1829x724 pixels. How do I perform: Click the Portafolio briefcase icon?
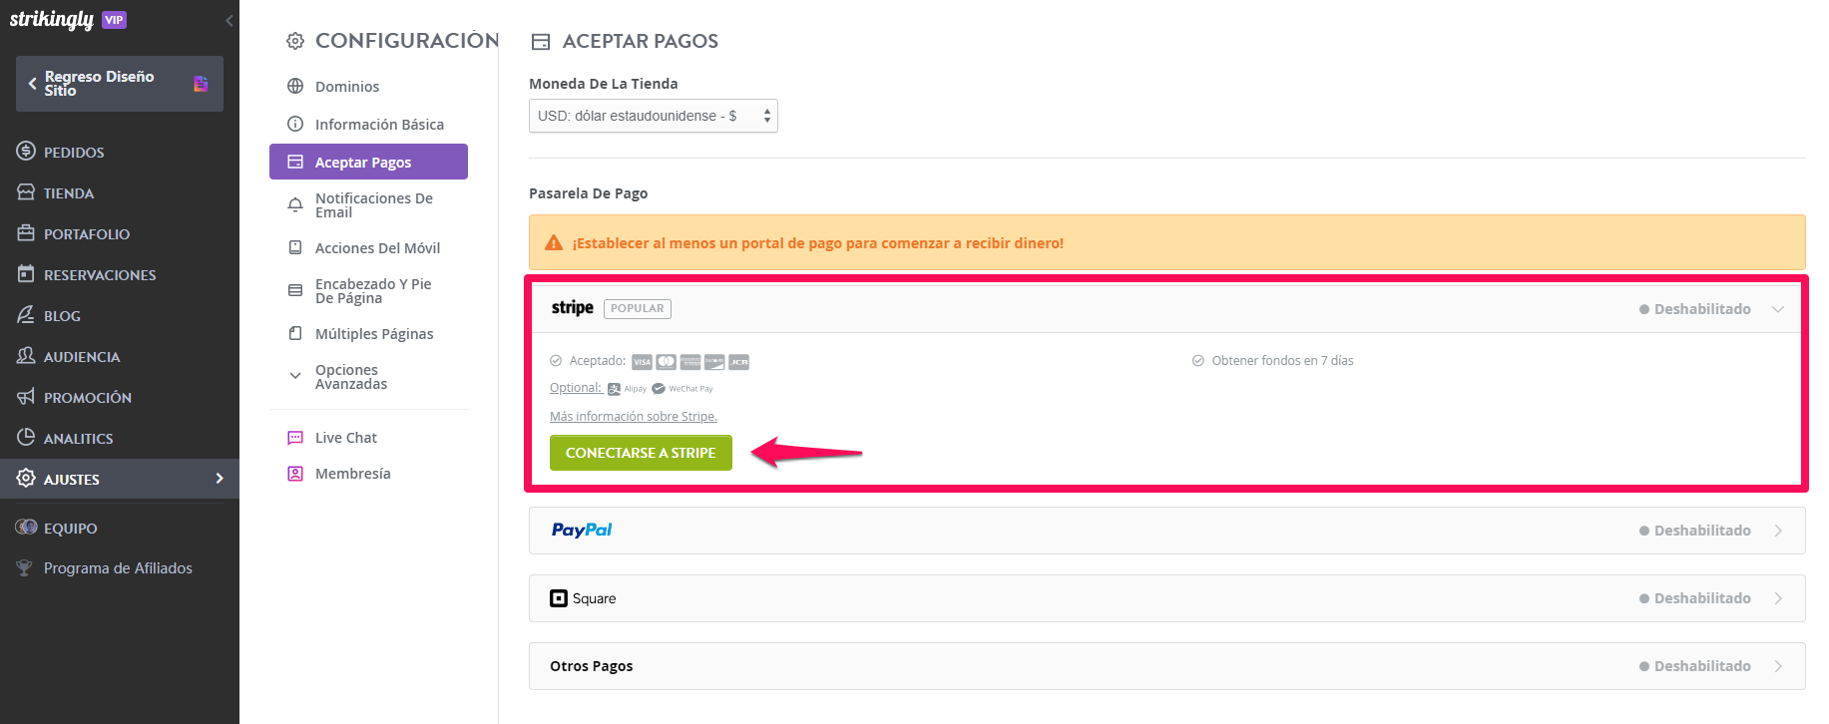click(26, 233)
